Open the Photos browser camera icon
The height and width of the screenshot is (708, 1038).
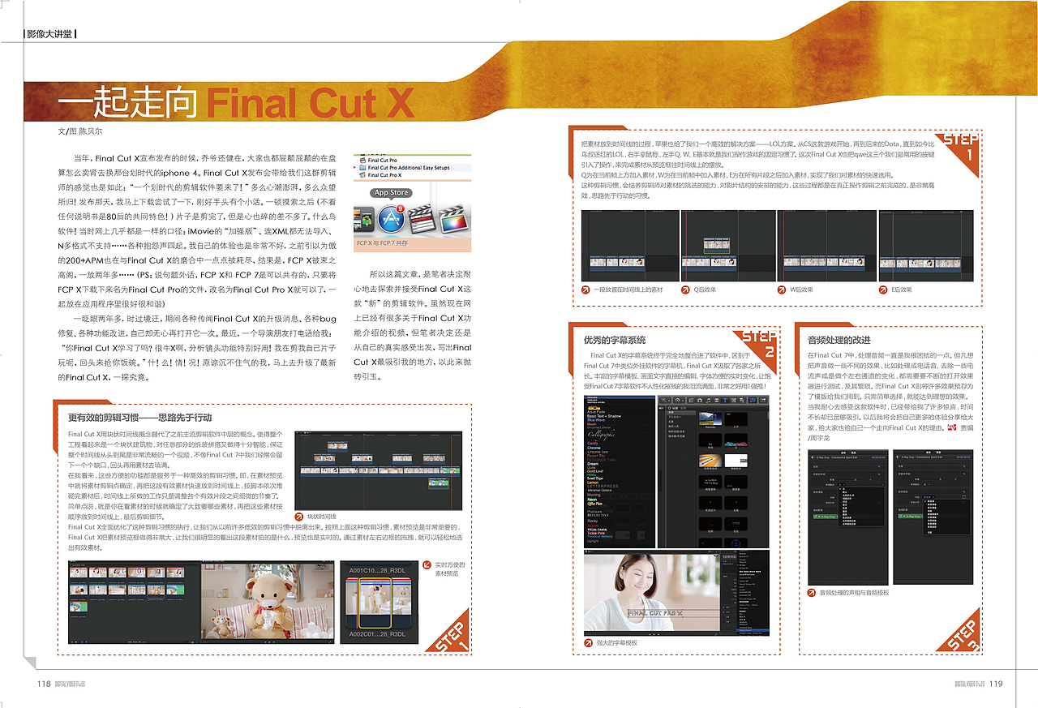point(700,401)
